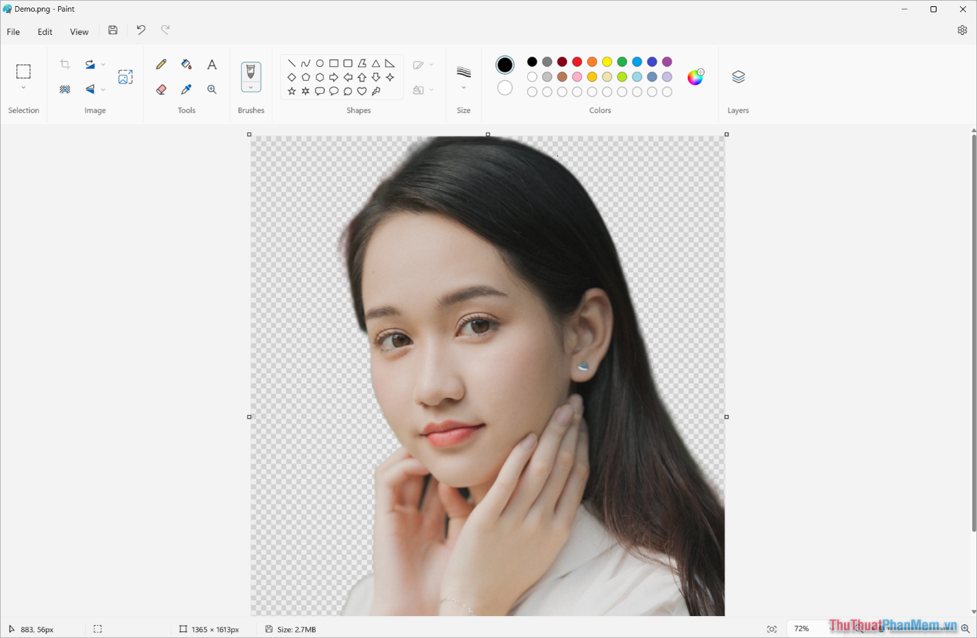
Task: Pick the Text tool
Action: point(212,64)
